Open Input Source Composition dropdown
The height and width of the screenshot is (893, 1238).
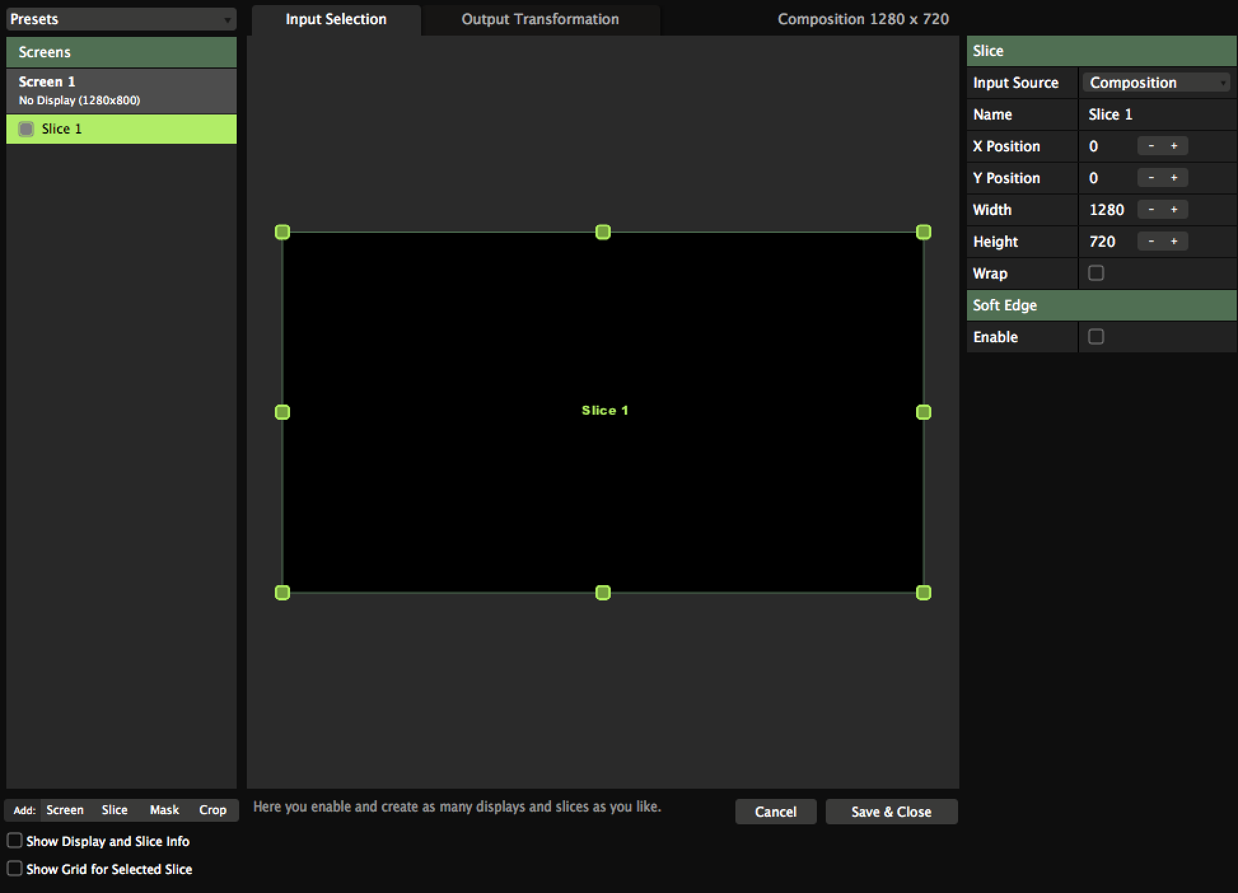click(x=1157, y=83)
